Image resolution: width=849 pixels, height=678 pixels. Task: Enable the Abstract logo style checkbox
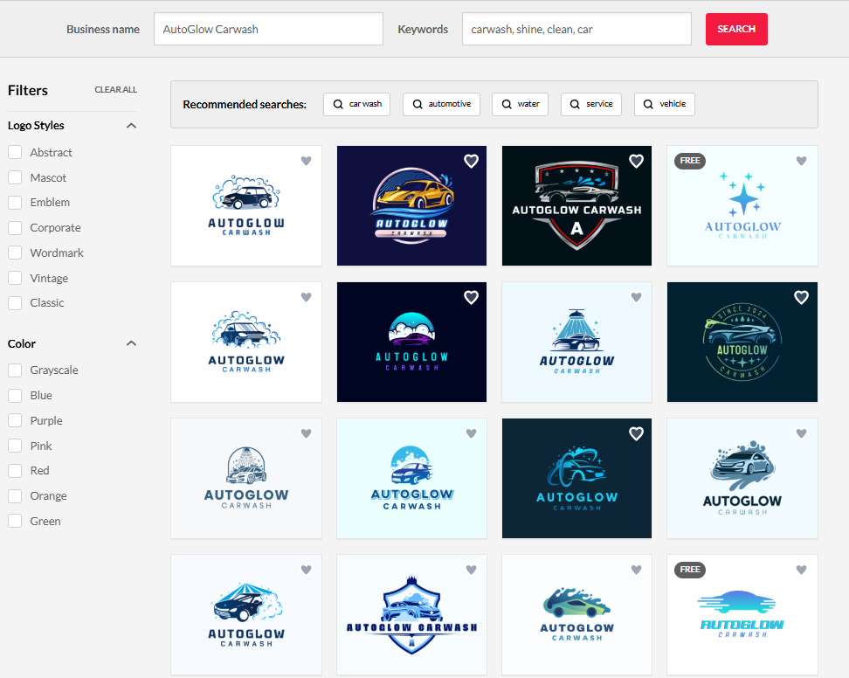15,152
